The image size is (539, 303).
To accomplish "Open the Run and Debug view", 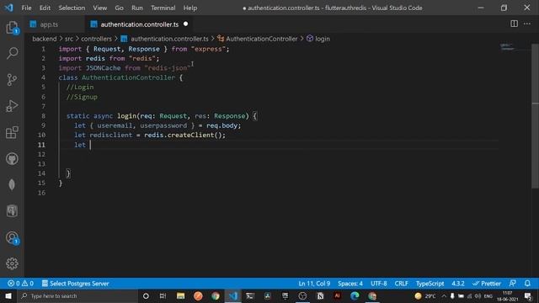I will [12, 106].
